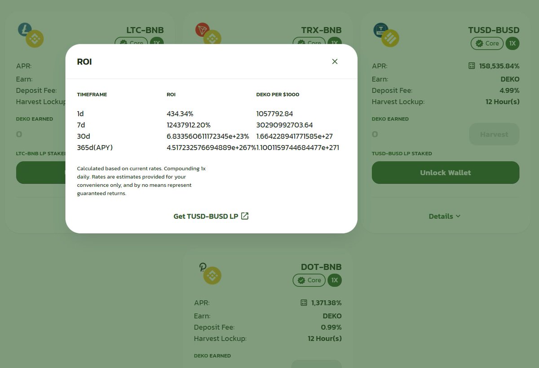Click the Core badge on the DOT-BNB card
This screenshot has width=539, height=368.
coord(309,280)
